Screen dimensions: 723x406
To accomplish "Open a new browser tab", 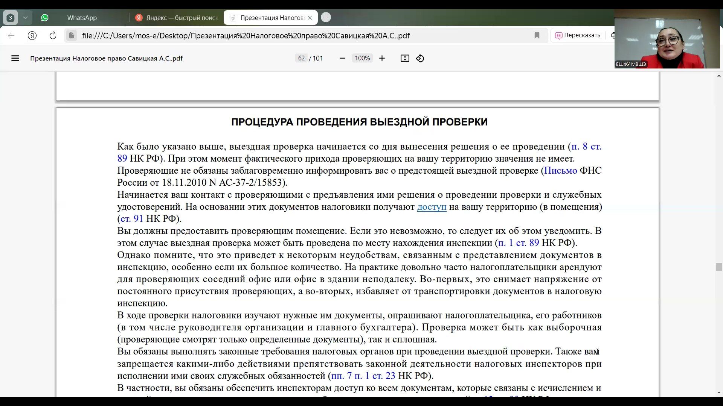I will click(x=326, y=17).
